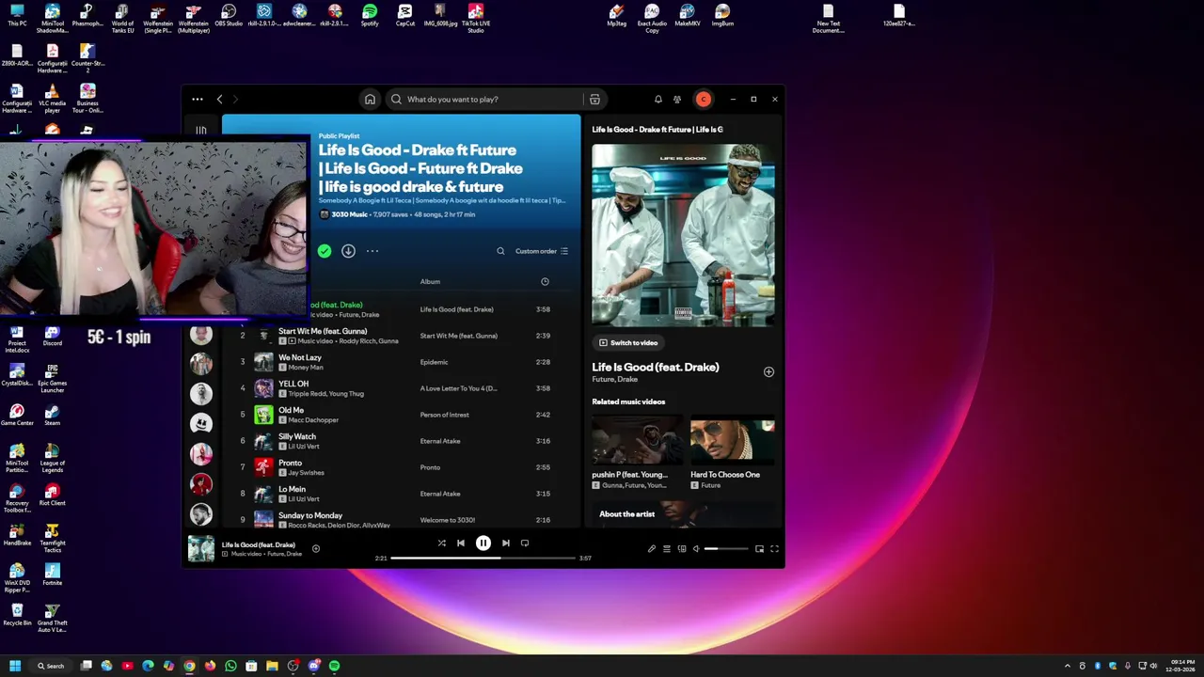The width and height of the screenshot is (1204, 677).
Task: Open Windows Start menu
Action: click(15, 666)
